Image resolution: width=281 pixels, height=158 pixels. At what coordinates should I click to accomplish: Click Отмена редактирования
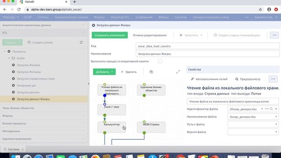tap(150, 35)
